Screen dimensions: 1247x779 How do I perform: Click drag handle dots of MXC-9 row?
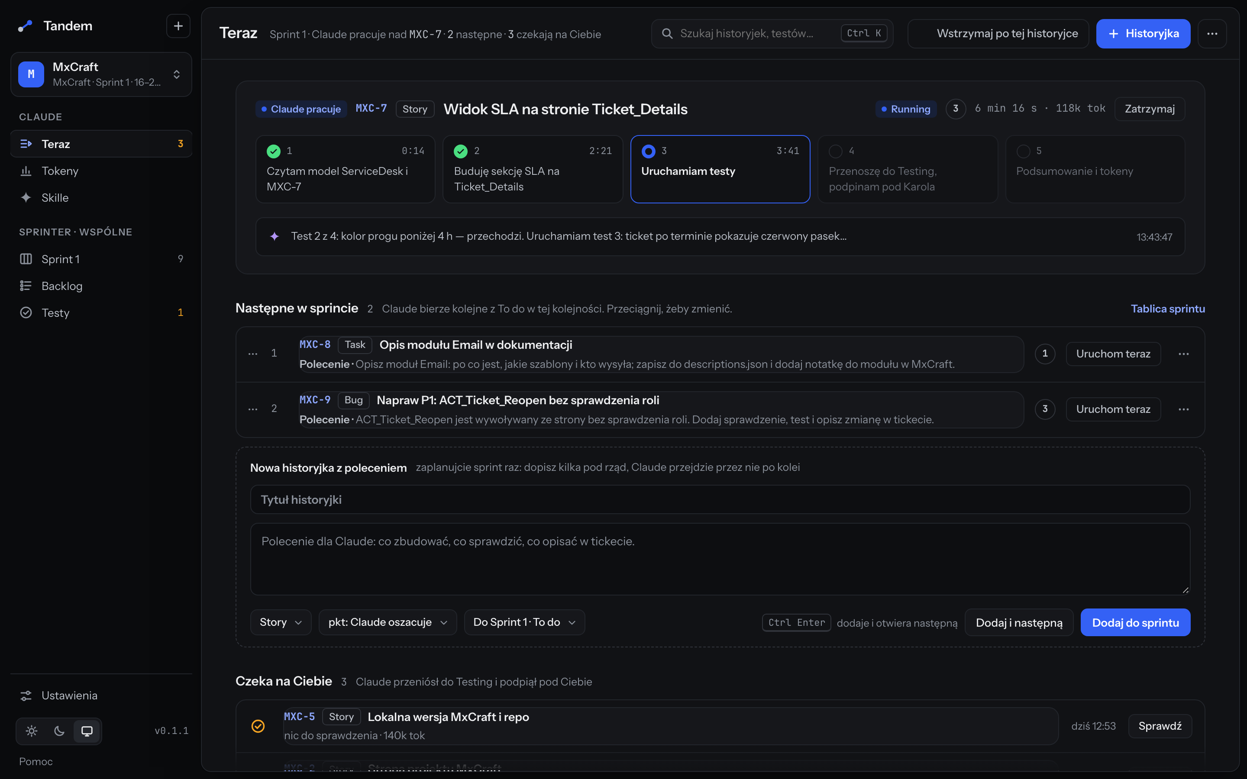click(252, 409)
